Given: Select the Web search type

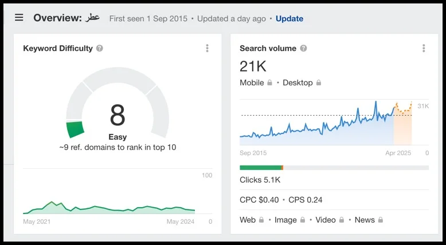Looking at the screenshot, I should click(248, 220).
